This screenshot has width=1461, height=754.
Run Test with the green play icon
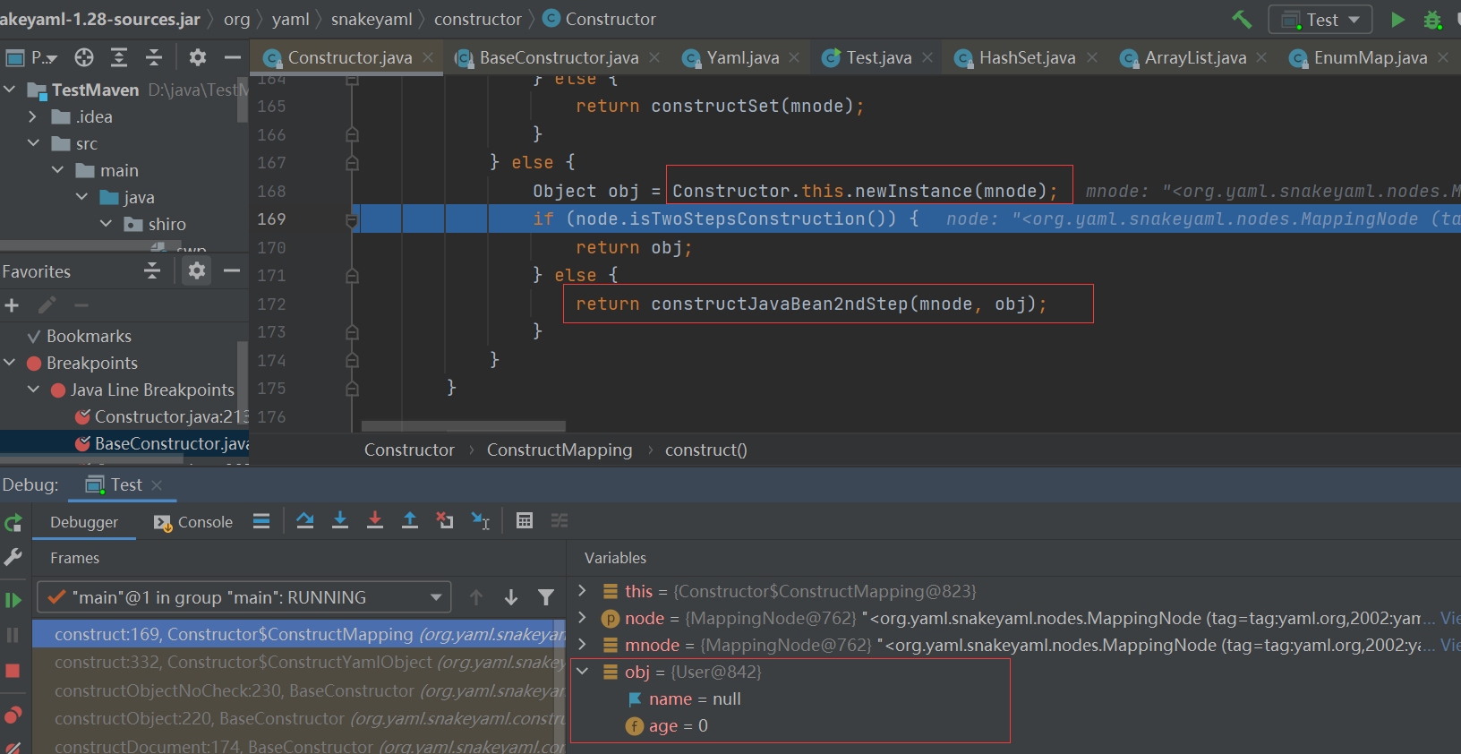coord(1397,19)
